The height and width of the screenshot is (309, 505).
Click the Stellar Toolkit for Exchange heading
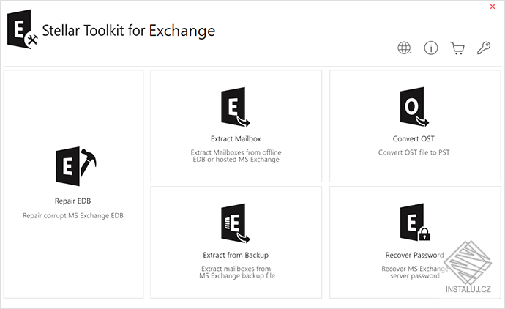129,31
